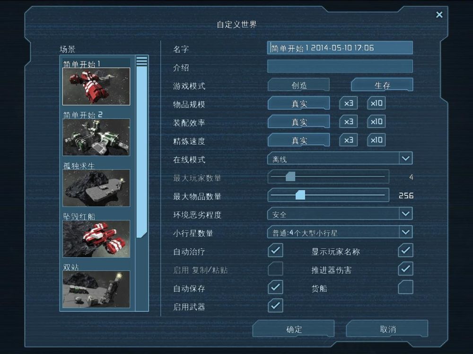Uncheck the 推进器伤害 checkbox
The image size is (473, 354).
coord(405,269)
